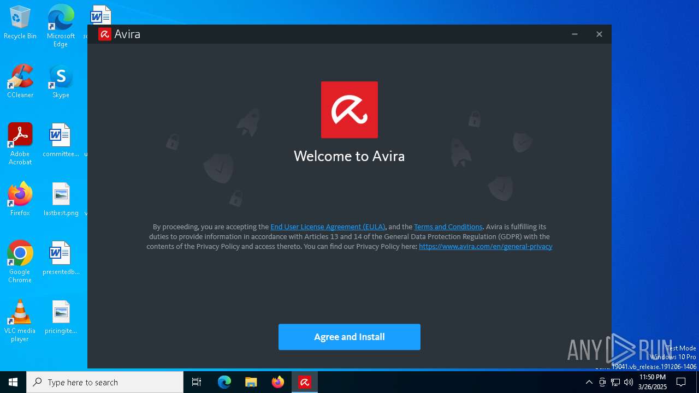This screenshot has width=699, height=393.
Task: Open VLC media player shortcut
Action: click(x=20, y=321)
